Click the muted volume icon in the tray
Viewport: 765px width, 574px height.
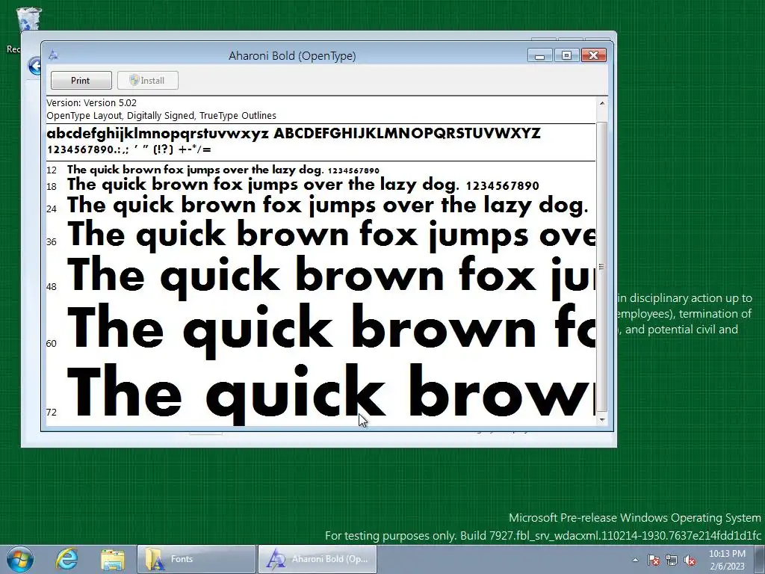pos(690,560)
